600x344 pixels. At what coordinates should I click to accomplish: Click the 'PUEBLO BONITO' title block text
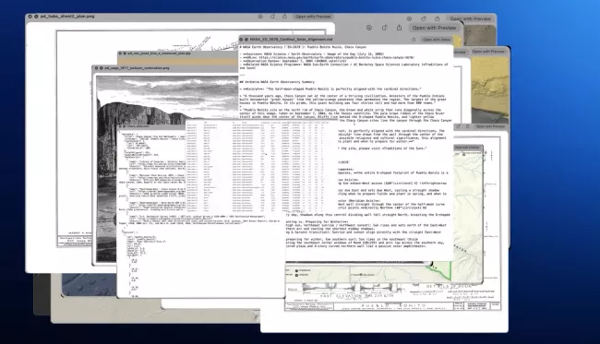point(393,306)
